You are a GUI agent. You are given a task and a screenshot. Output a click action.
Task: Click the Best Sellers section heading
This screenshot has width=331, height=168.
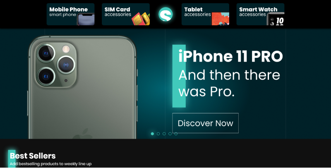pyautogui.click(x=33, y=156)
